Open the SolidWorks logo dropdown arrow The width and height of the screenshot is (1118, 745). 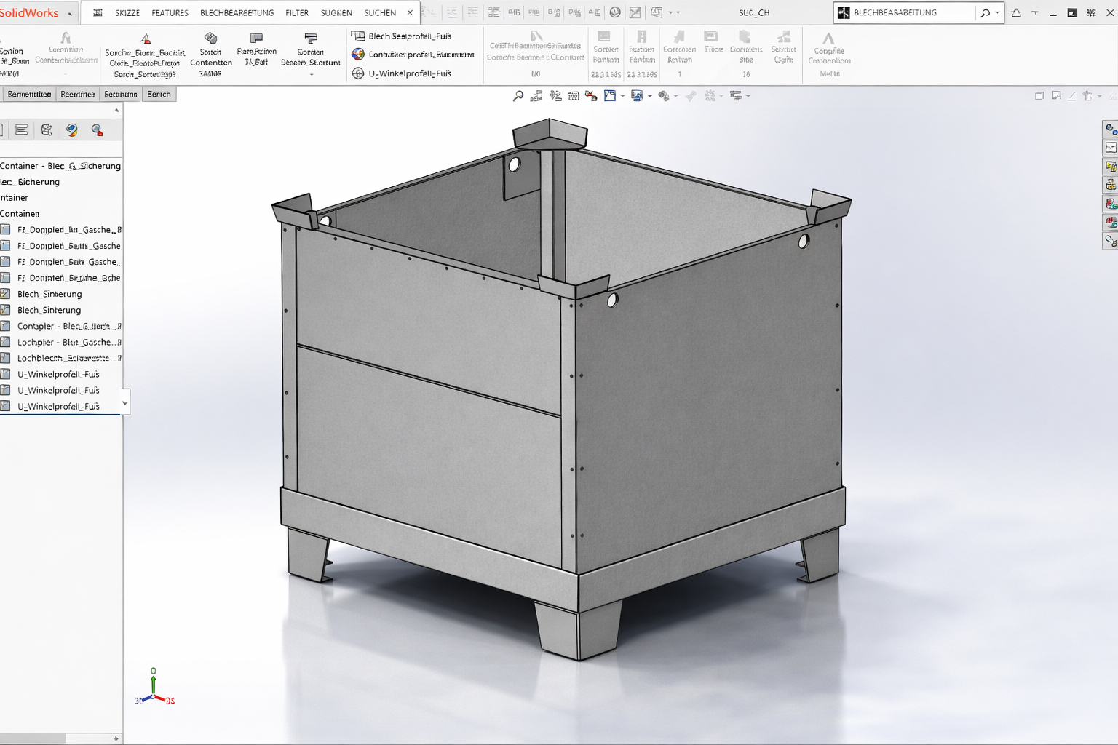click(x=70, y=14)
